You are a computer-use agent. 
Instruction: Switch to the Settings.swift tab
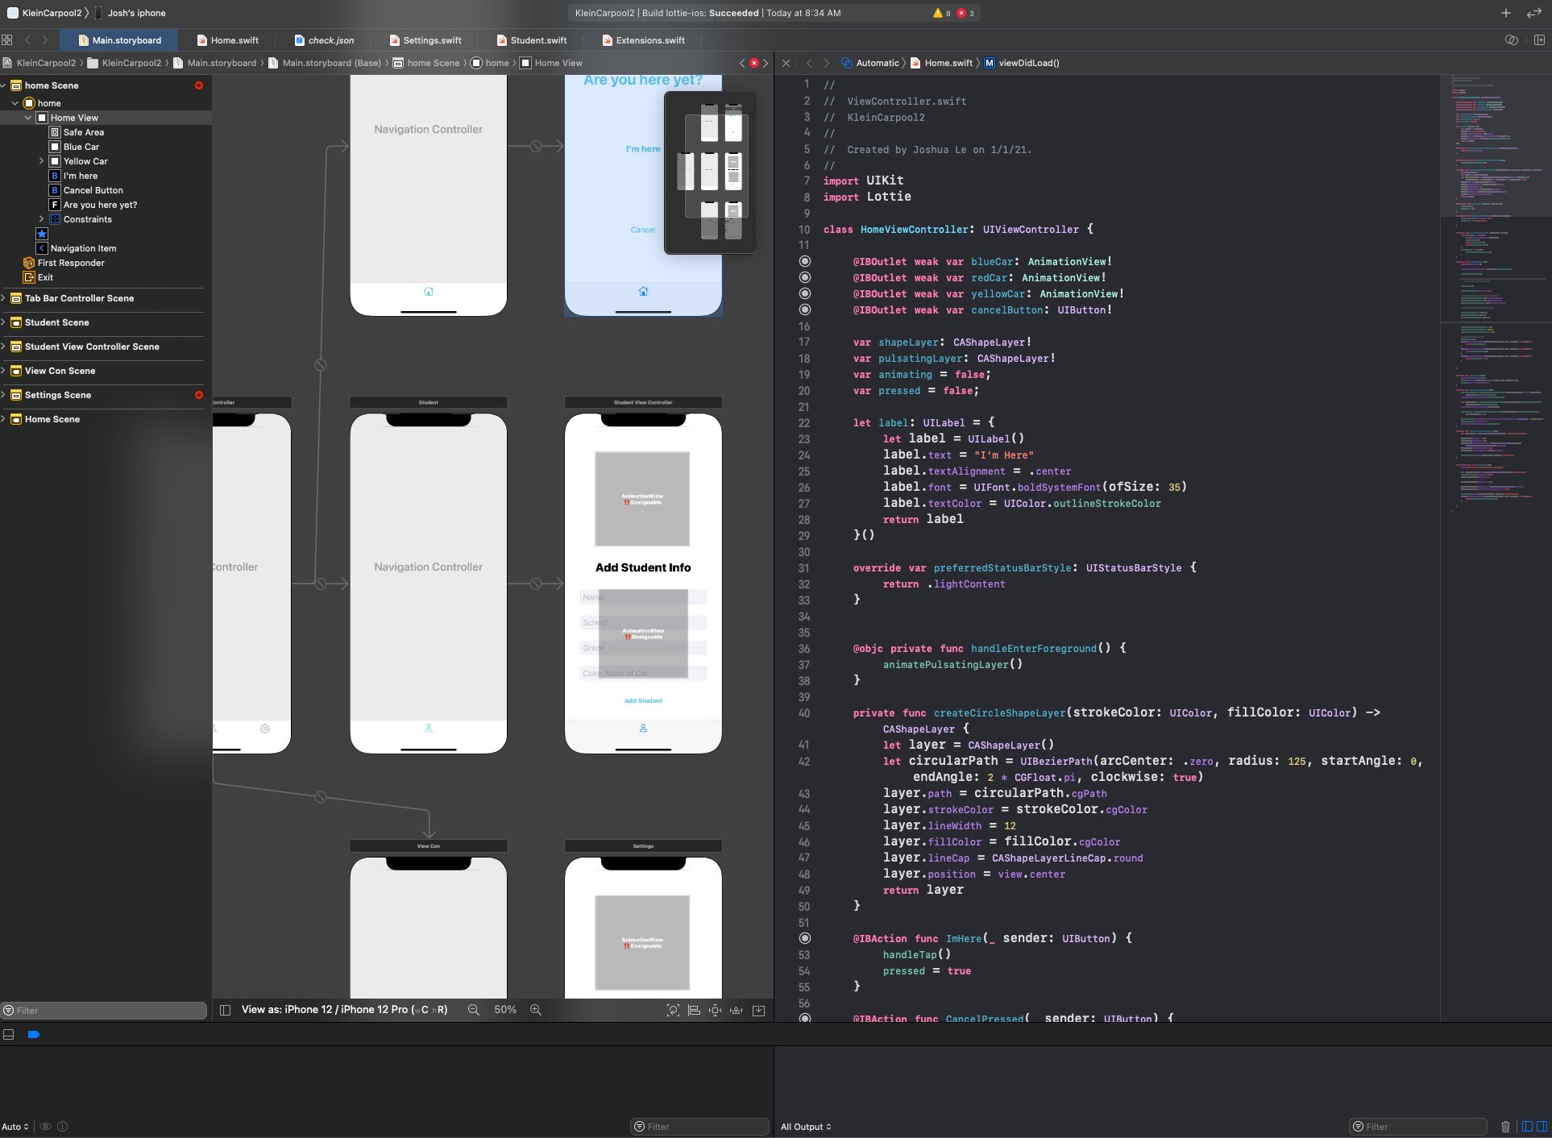coord(432,40)
